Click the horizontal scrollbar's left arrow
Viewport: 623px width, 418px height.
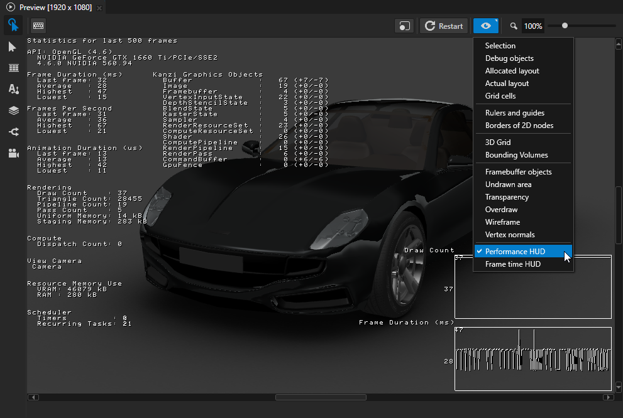point(33,397)
